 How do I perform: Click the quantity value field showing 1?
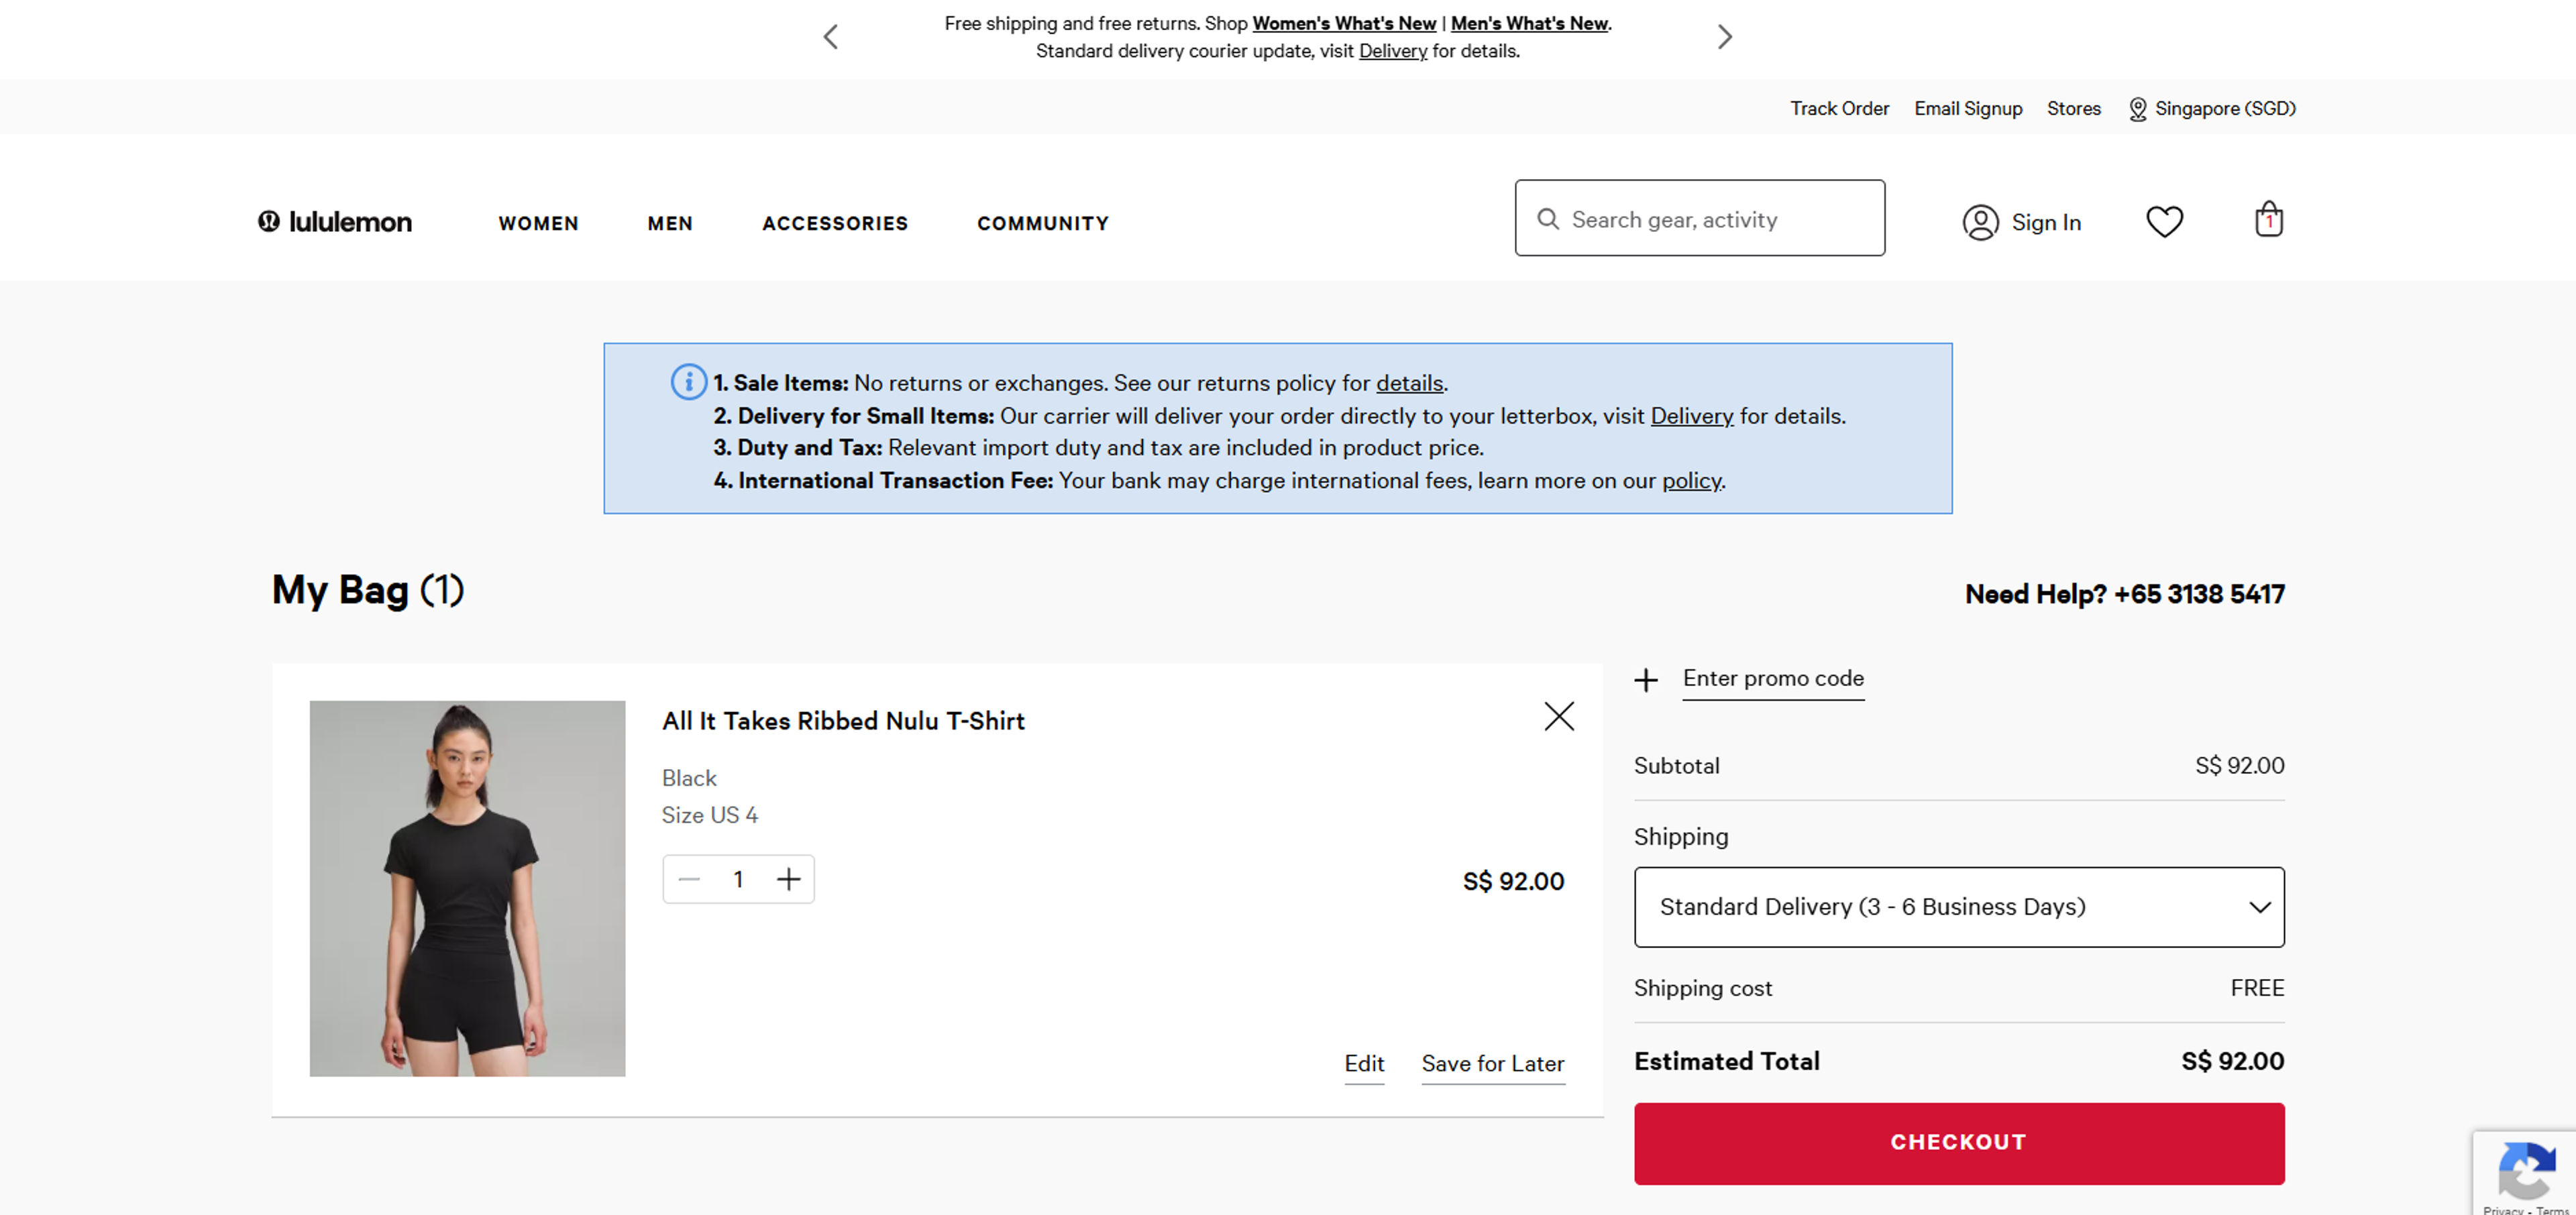pyautogui.click(x=738, y=879)
